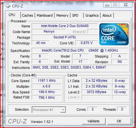Select the Memory tab
Screen dimensions: 136x128
pos(62,15)
